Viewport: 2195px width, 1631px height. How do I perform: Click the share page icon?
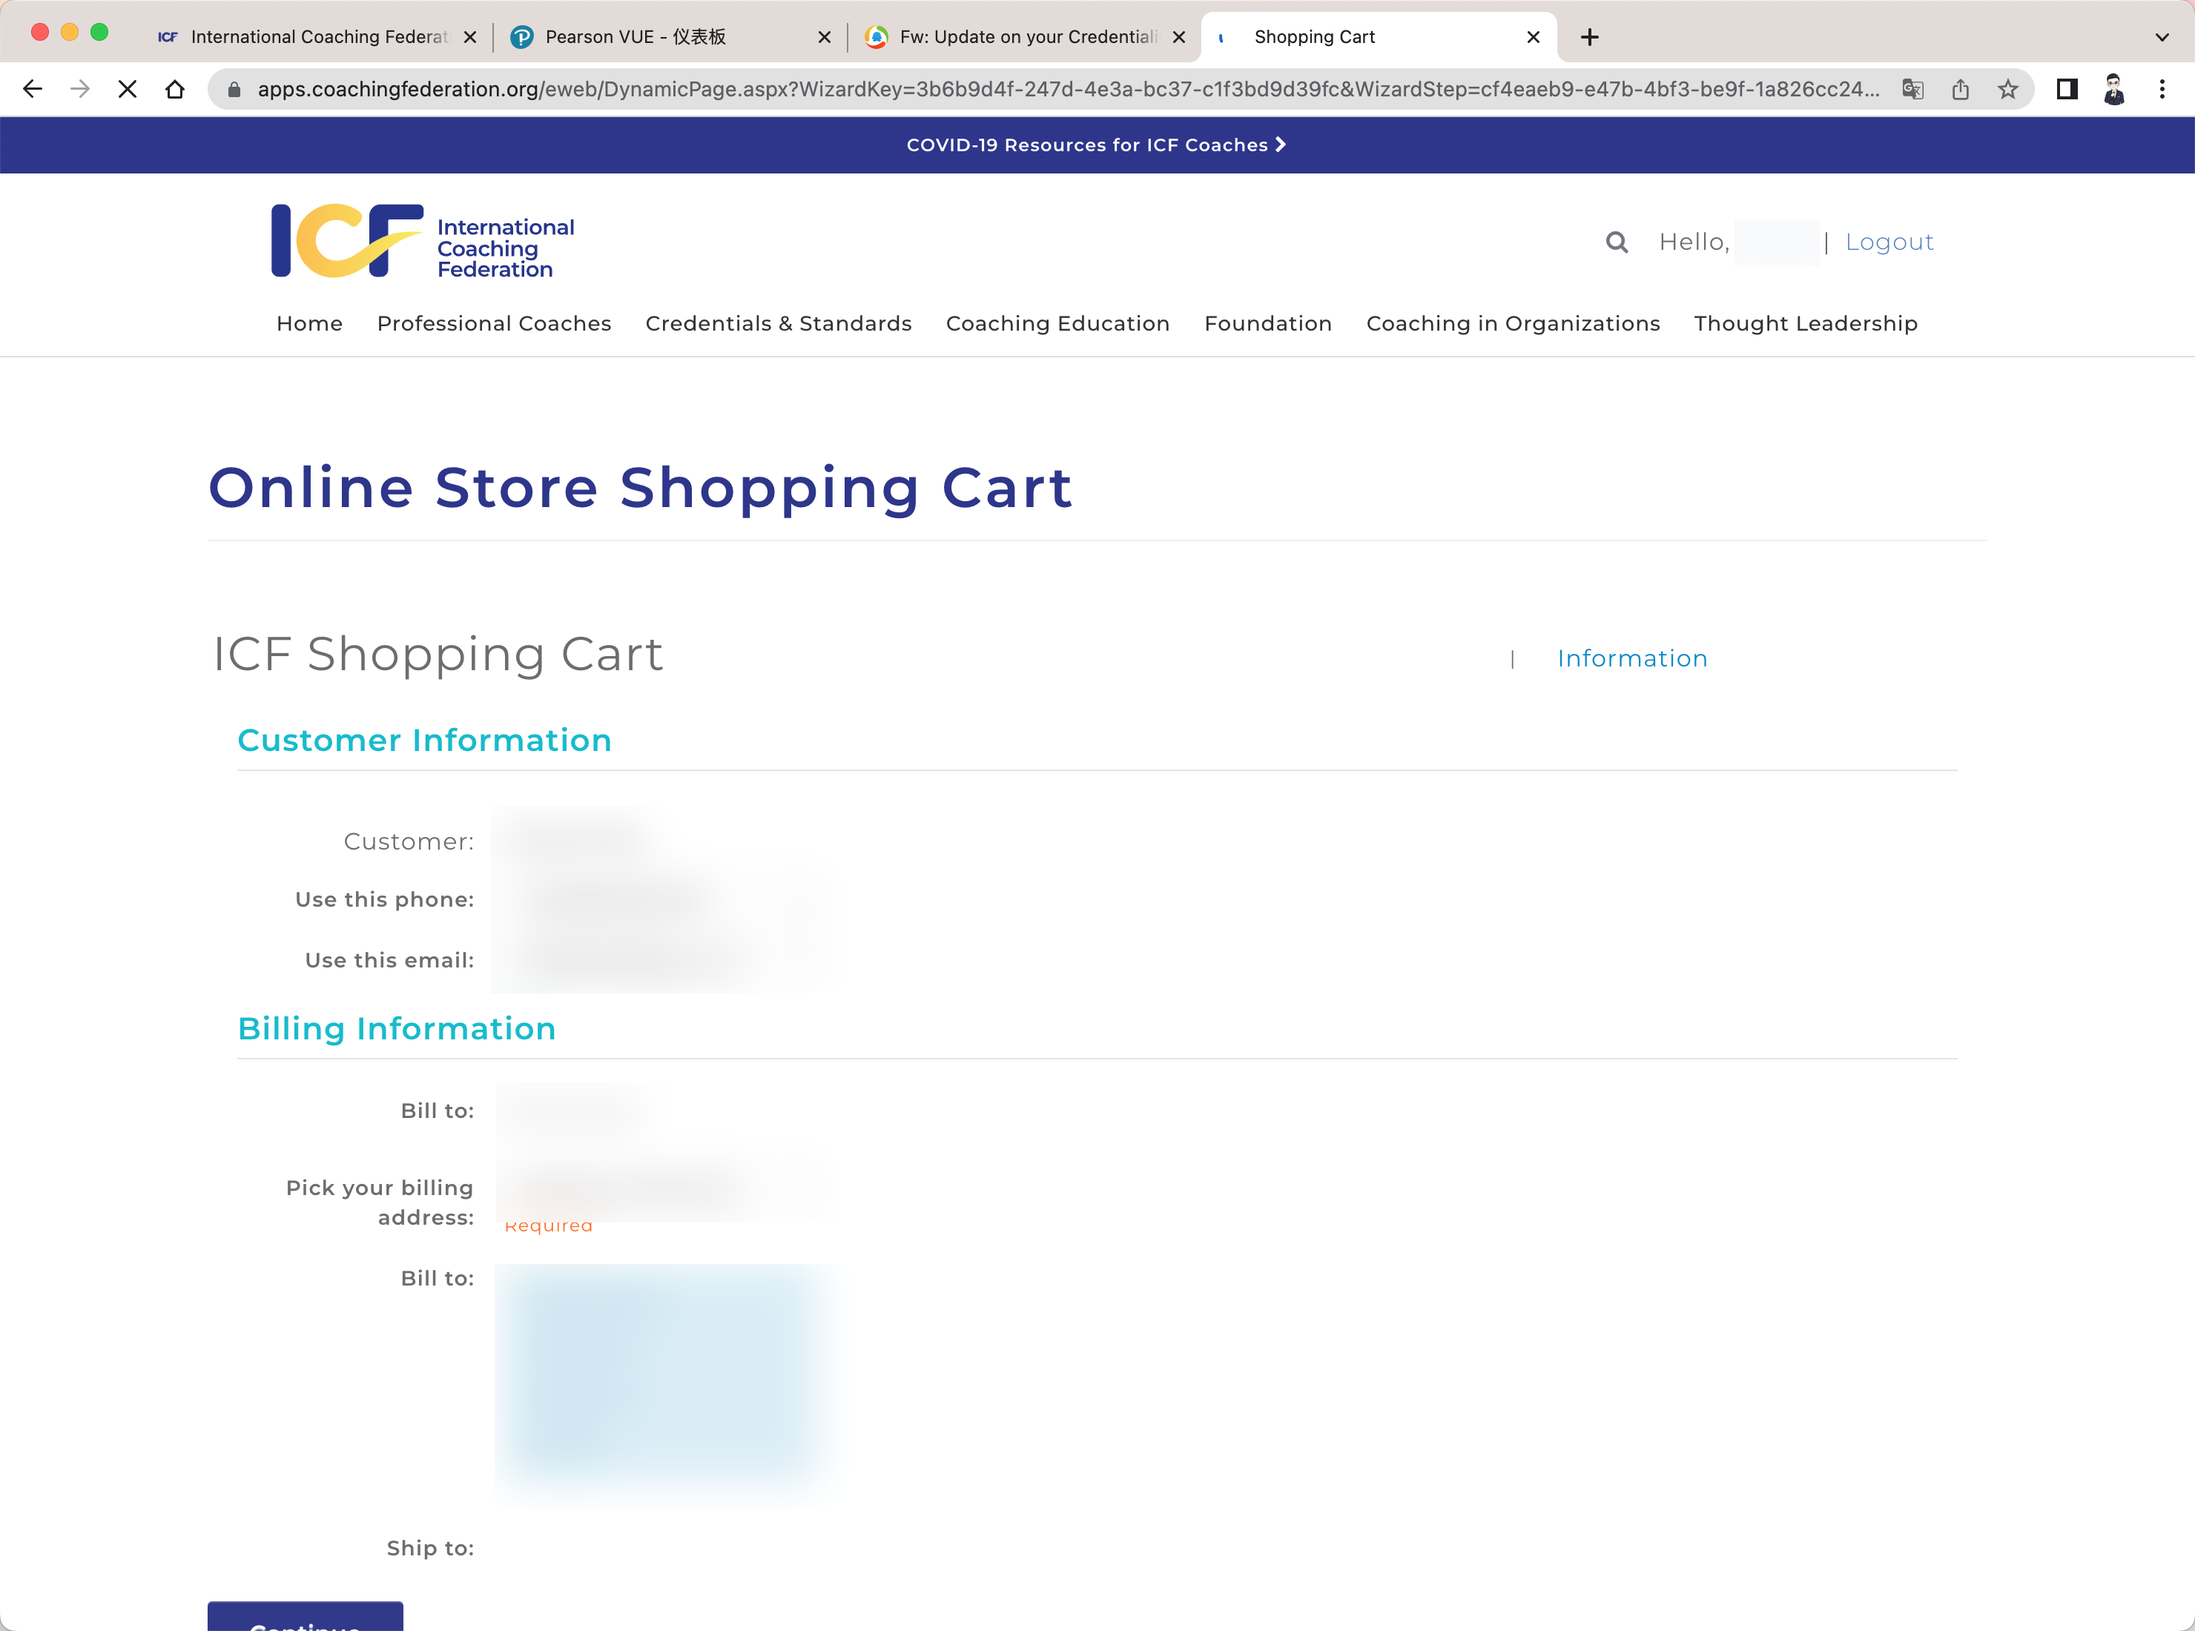point(1960,90)
